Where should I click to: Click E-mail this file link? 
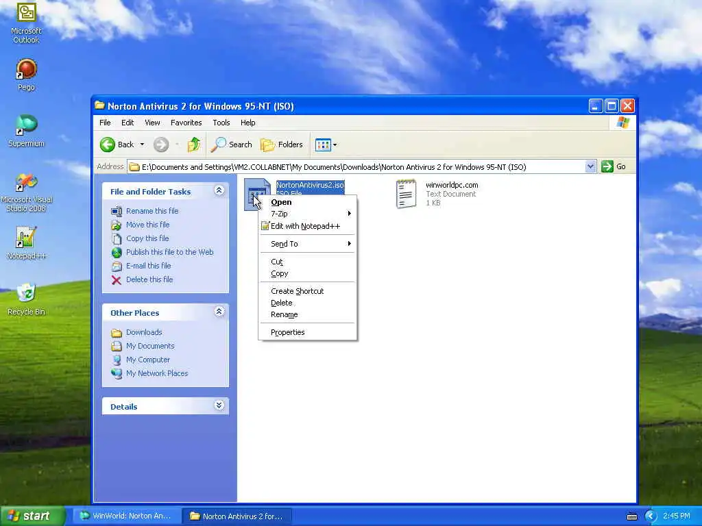pyautogui.click(x=148, y=266)
